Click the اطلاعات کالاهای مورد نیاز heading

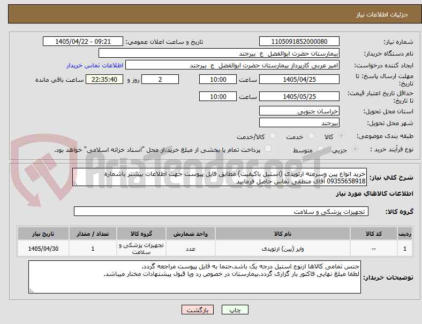[x=374, y=194]
